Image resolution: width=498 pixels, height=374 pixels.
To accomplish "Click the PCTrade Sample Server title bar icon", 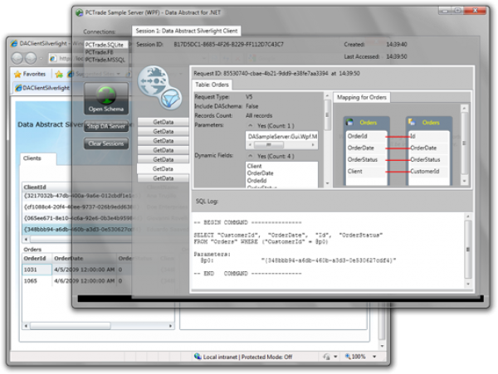I will (79, 13).
